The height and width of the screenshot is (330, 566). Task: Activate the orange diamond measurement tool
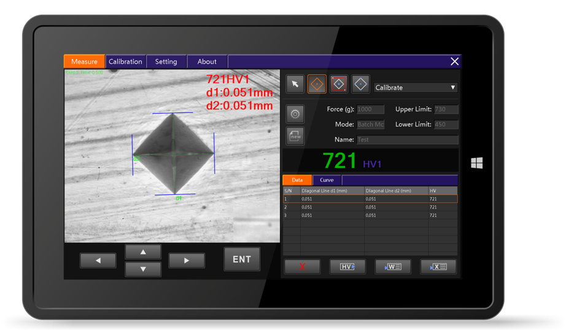[317, 84]
